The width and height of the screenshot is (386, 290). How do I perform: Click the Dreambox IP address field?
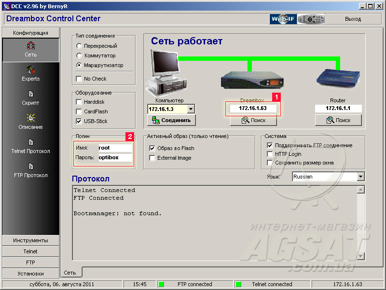[253, 109]
